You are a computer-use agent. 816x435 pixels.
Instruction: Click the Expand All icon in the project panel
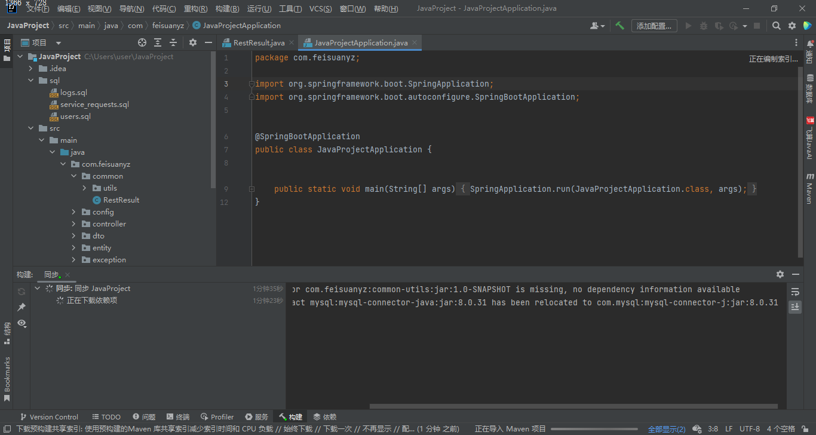click(158, 42)
